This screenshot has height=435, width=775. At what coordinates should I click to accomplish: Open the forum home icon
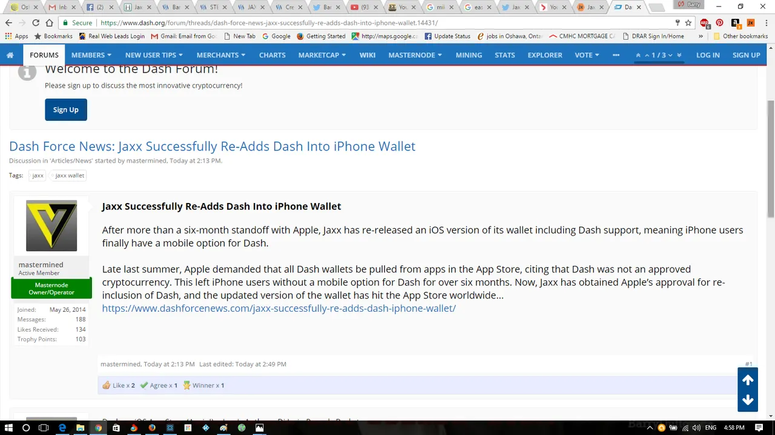click(x=10, y=55)
